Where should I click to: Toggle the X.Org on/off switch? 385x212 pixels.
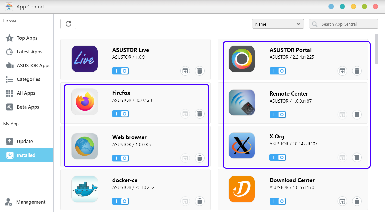(x=277, y=157)
